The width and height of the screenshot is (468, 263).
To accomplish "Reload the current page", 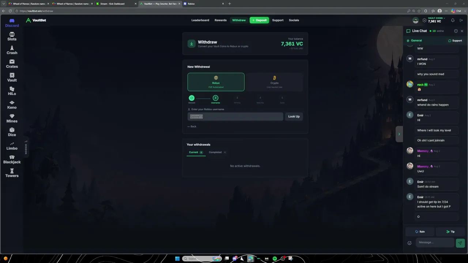I will [x=10, y=11].
